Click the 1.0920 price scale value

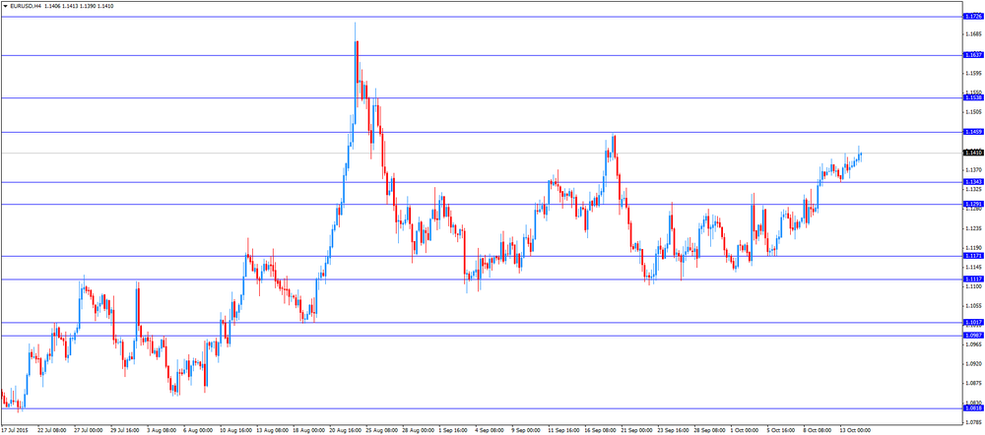pos(972,365)
